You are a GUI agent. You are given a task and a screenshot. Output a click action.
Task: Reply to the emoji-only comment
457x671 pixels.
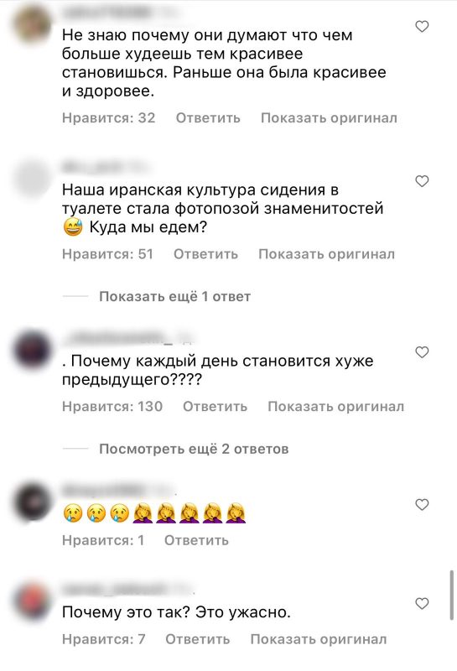(x=196, y=540)
